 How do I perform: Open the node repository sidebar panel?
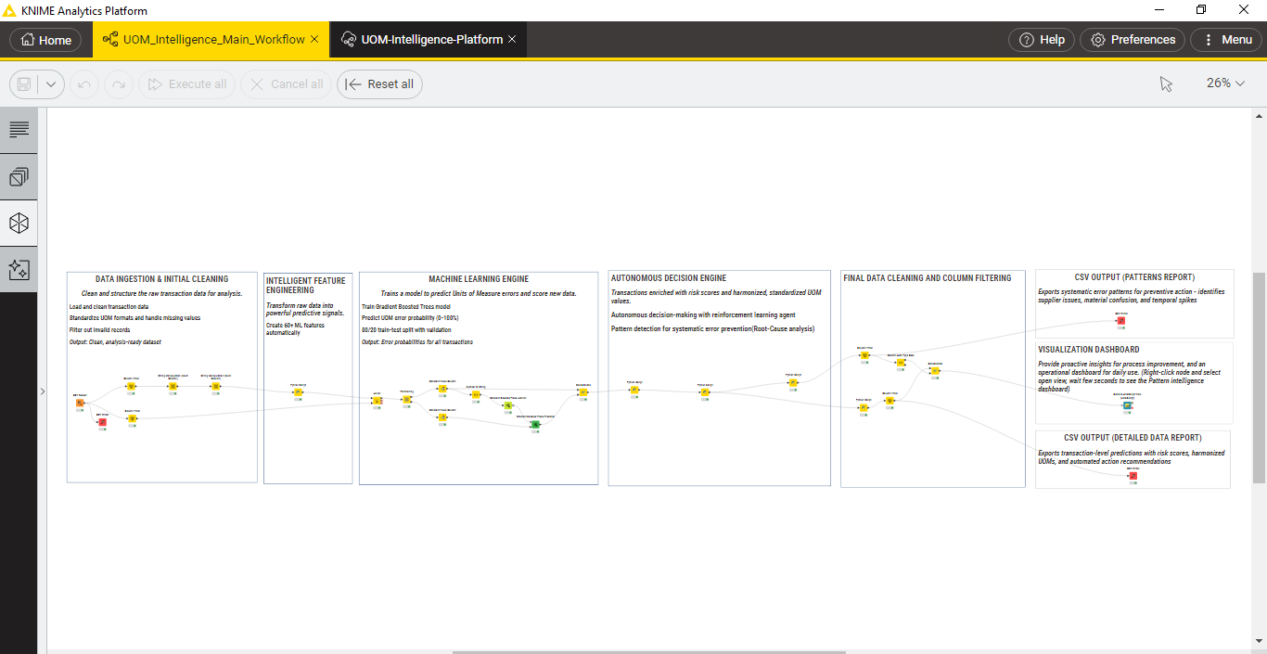tap(19, 176)
